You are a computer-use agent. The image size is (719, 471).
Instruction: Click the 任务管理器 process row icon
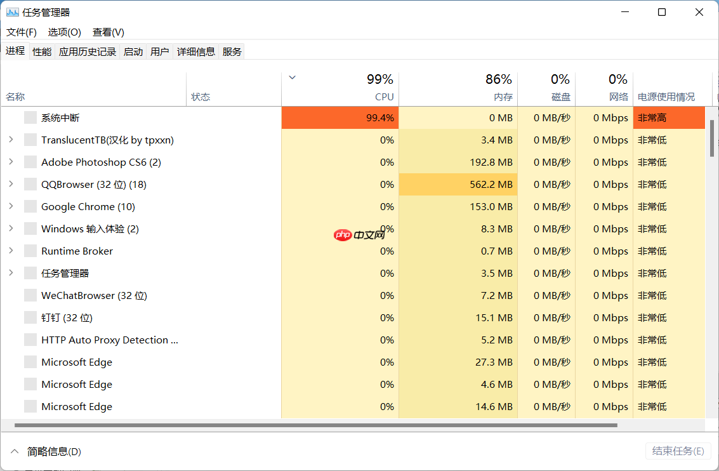[30, 273]
